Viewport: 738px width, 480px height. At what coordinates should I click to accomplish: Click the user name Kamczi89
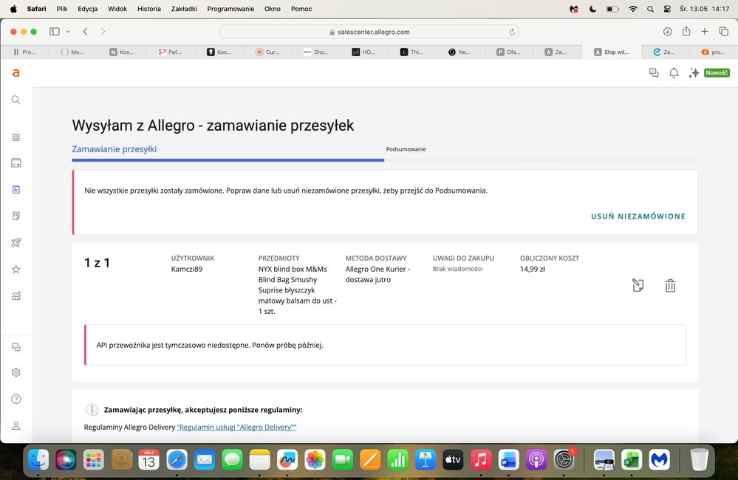pos(187,270)
